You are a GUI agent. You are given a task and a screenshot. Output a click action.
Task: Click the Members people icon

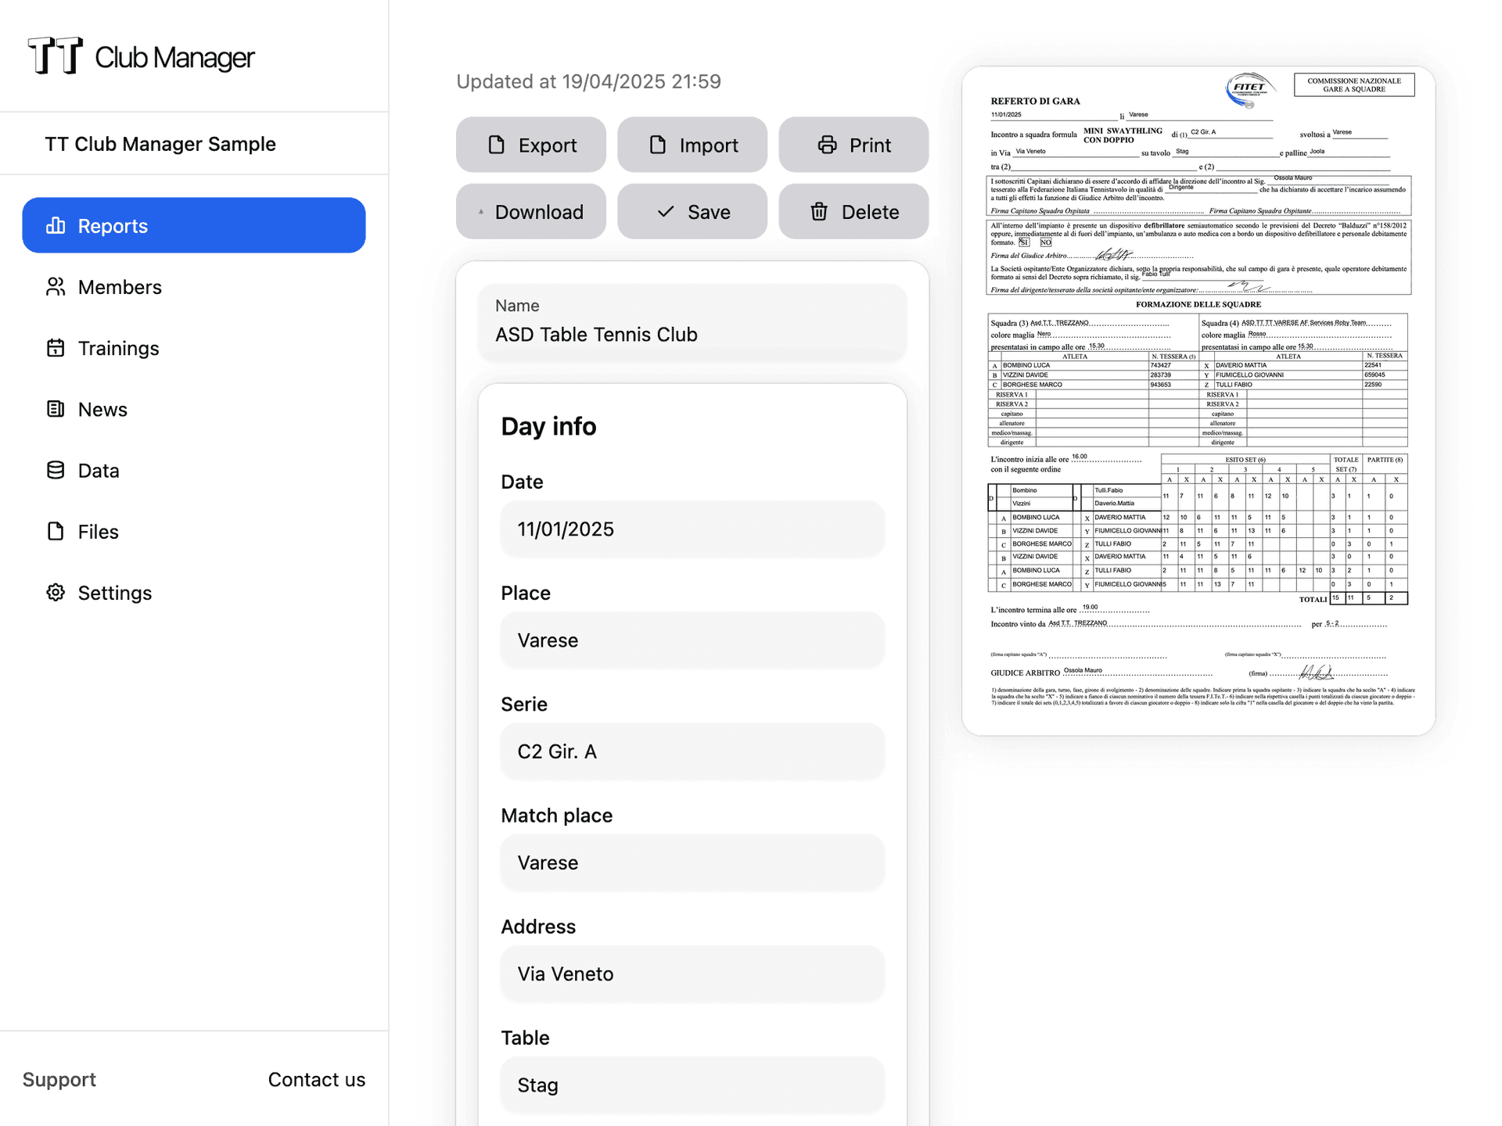[x=56, y=287]
